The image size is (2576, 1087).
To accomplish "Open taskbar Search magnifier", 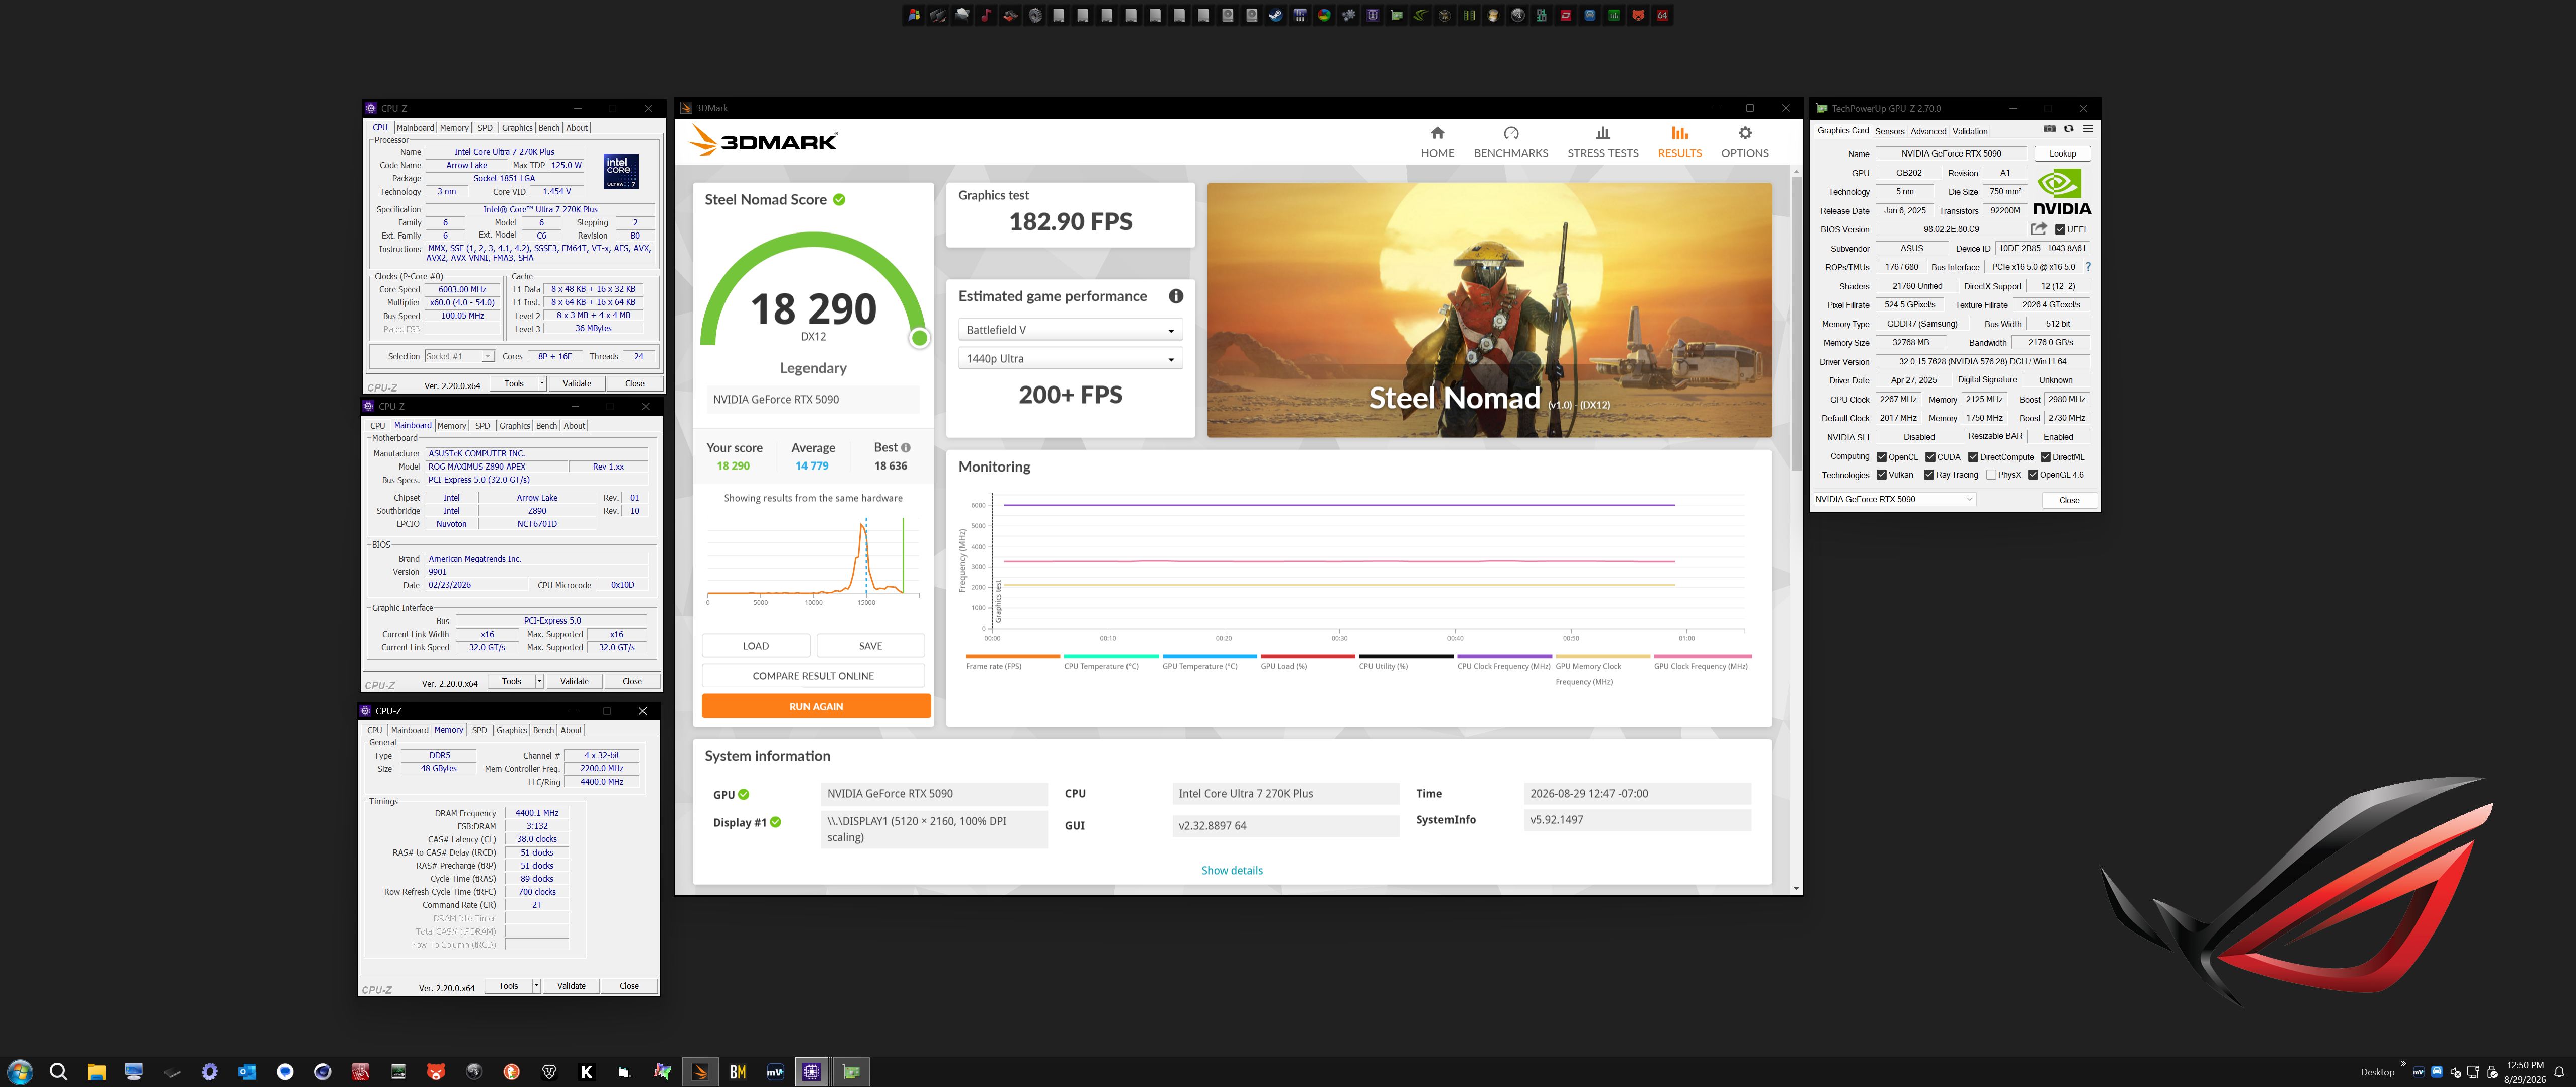I will pyautogui.click(x=58, y=1072).
